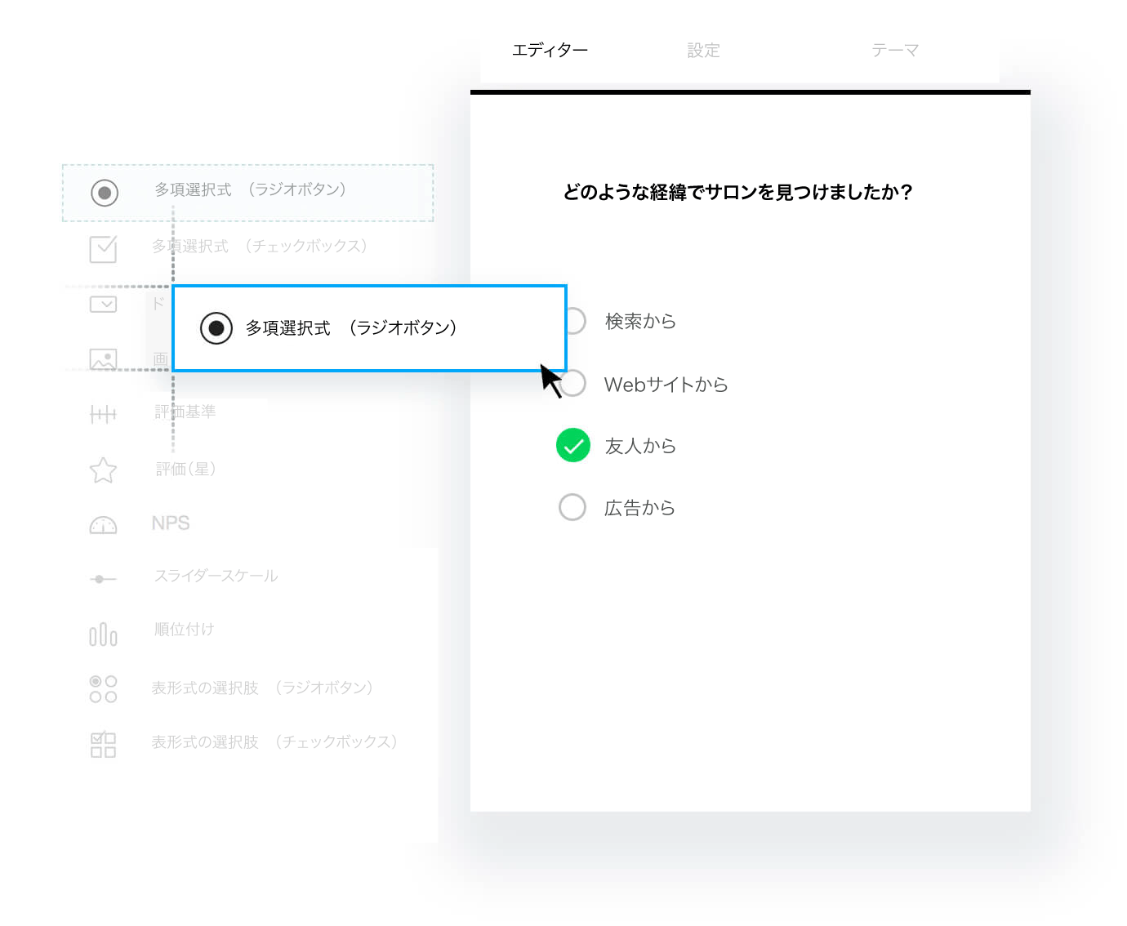Choose 表形式の選択肢(チェックボックス) type
The image size is (1127, 926).
pyautogui.click(x=274, y=741)
